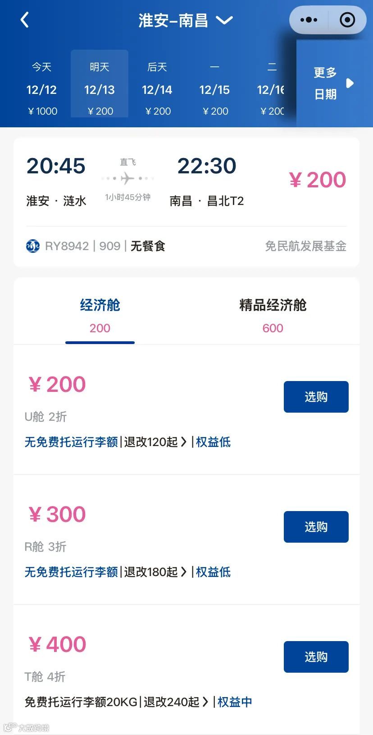The width and height of the screenshot is (373, 735).
Task: Open 权益低 link under U舱 fare
Action: [x=214, y=442]
